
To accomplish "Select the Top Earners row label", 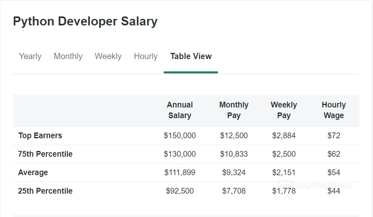I will [40, 135].
